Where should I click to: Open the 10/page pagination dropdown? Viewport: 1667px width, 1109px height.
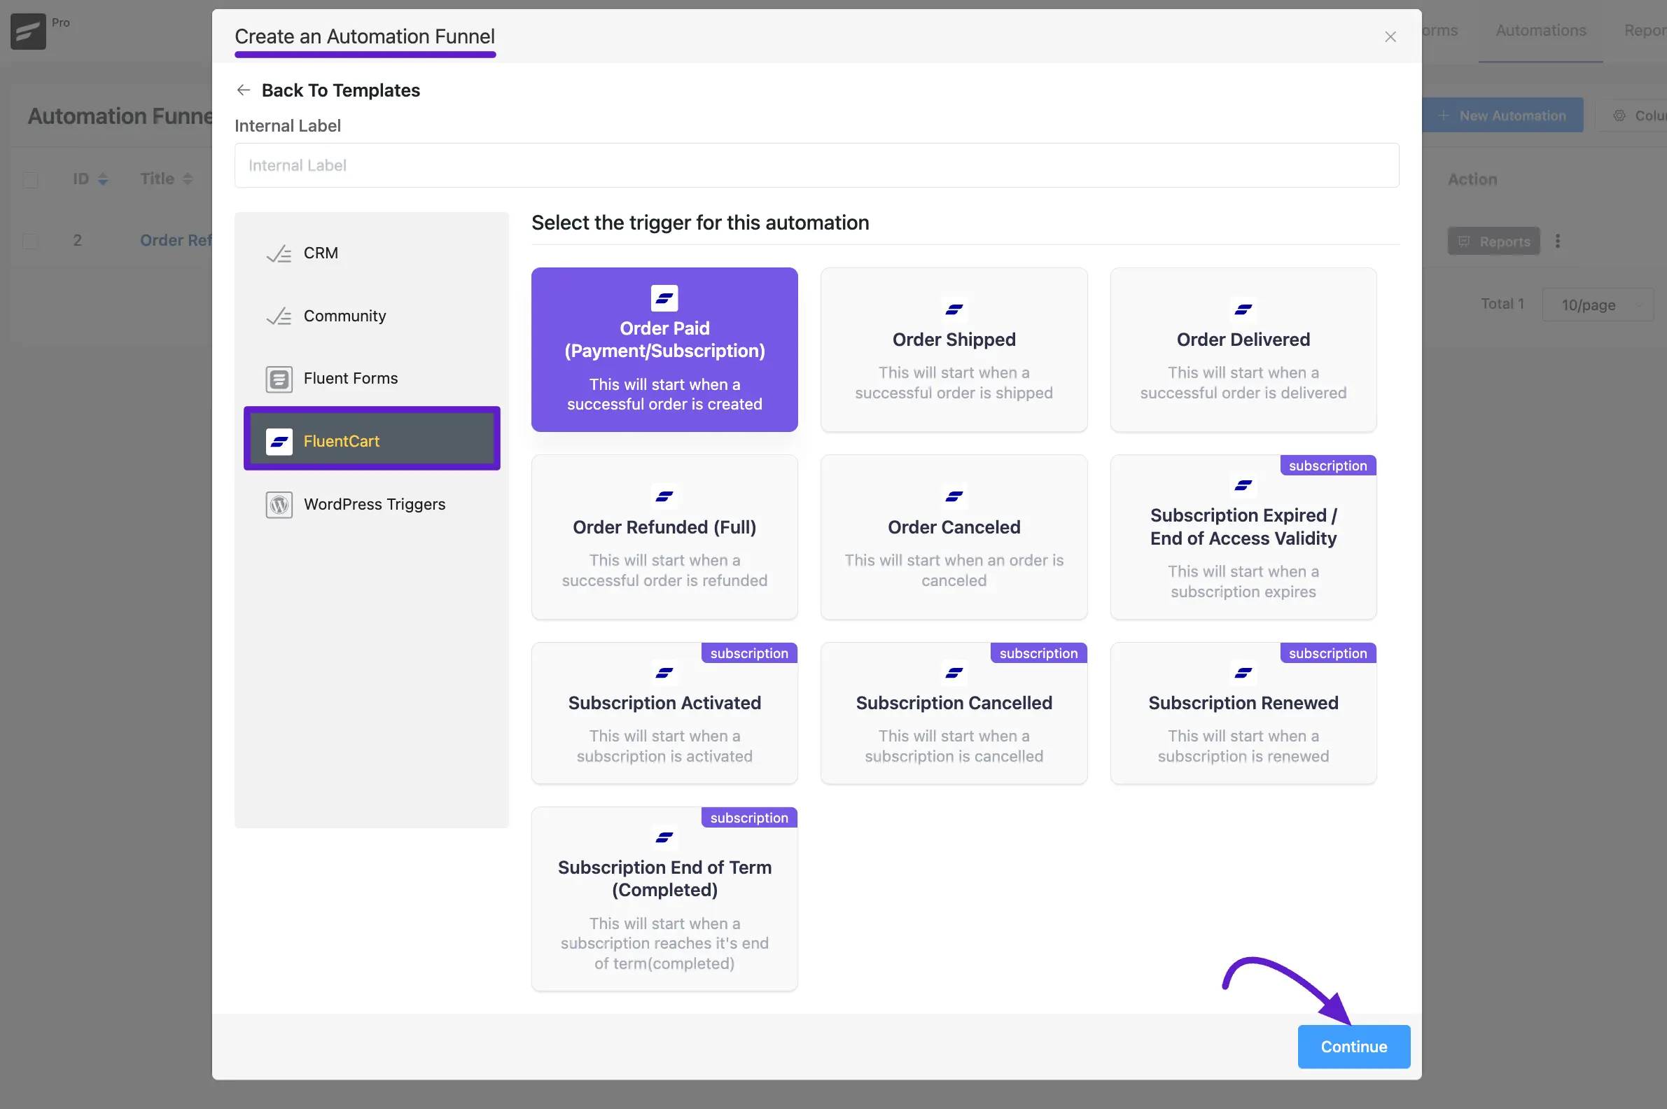point(1597,305)
